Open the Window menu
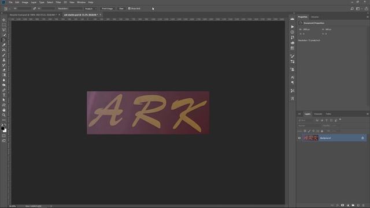The height and width of the screenshot is (208, 370). pos(82,2)
